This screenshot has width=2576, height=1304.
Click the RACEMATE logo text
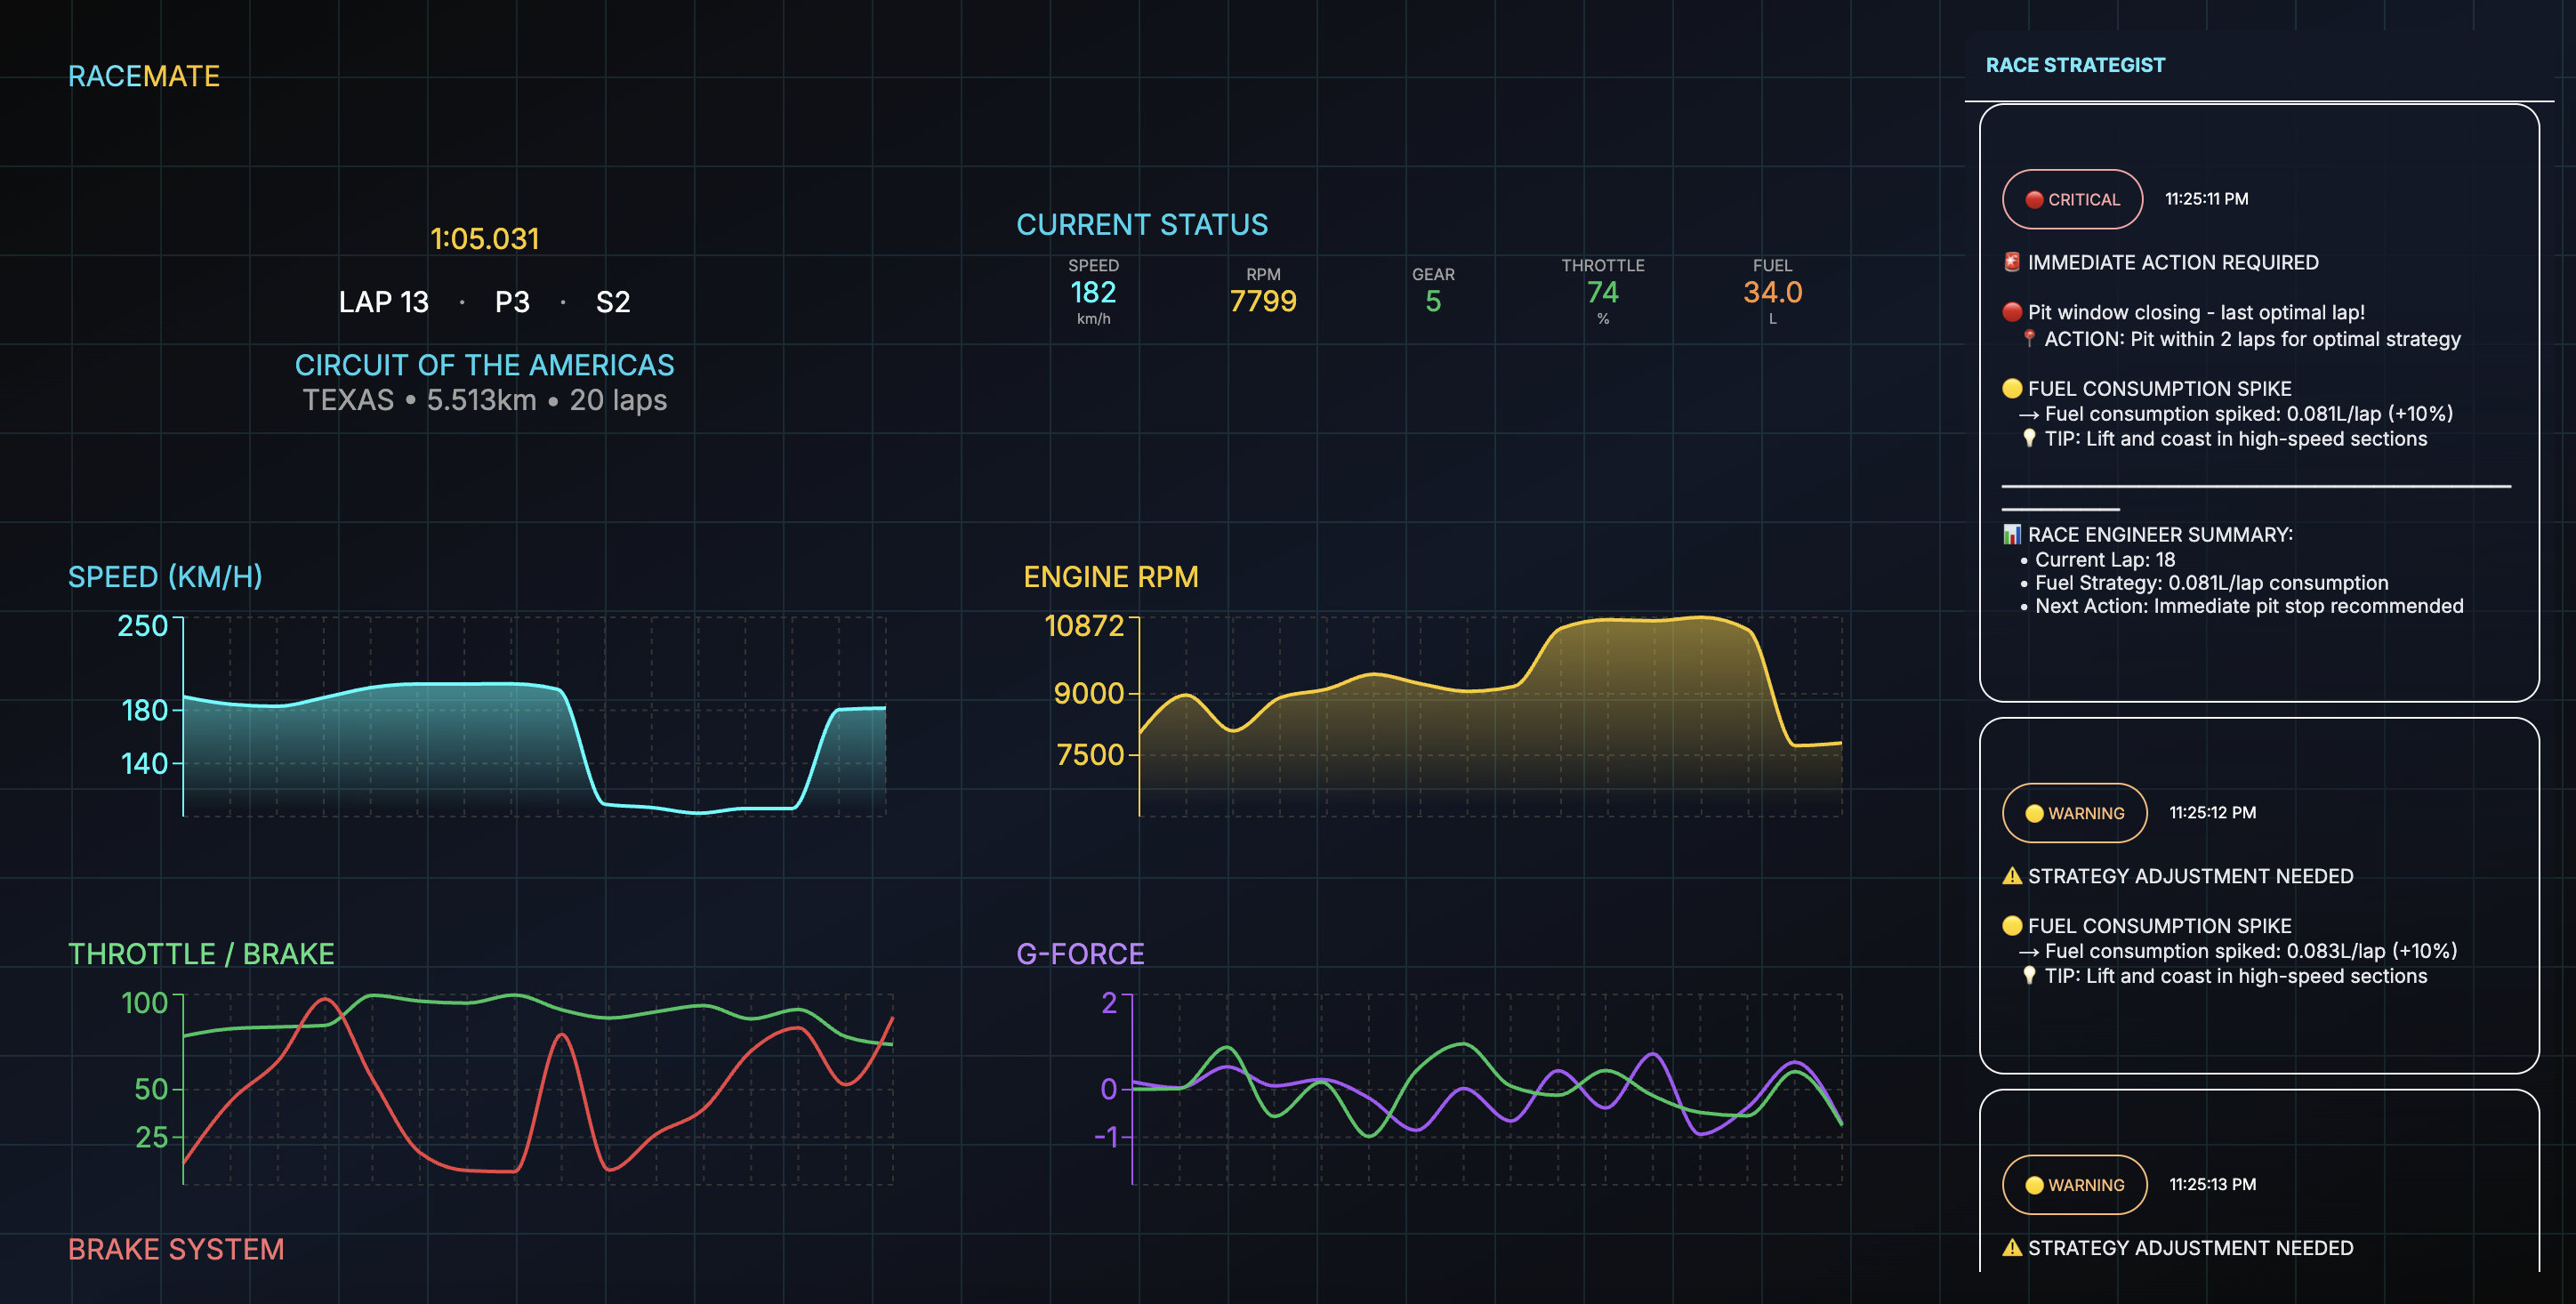(143, 76)
